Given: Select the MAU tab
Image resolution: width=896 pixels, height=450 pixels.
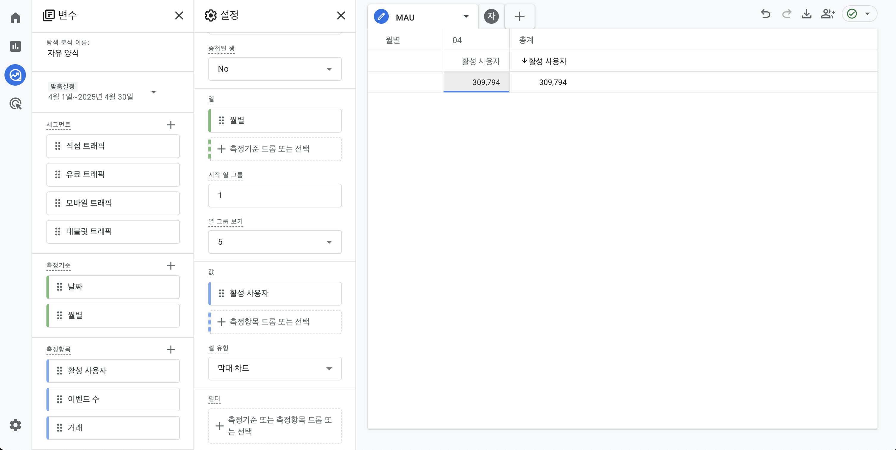Looking at the screenshot, I should tap(423, 16).
